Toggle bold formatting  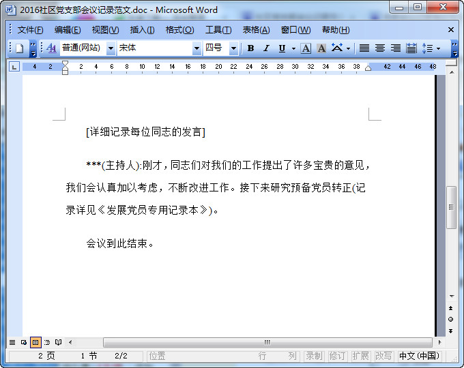[x=250, y=48]
